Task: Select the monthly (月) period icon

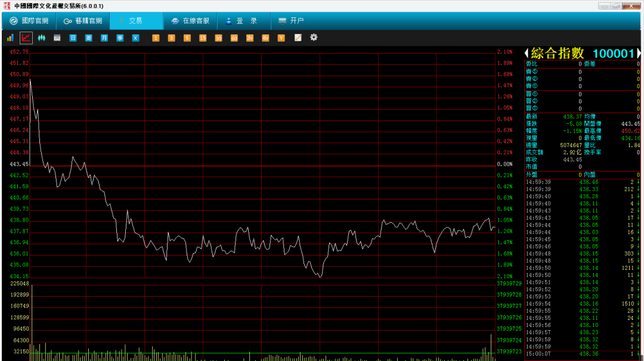Action: pyautogui.click(x=104, y=38)
